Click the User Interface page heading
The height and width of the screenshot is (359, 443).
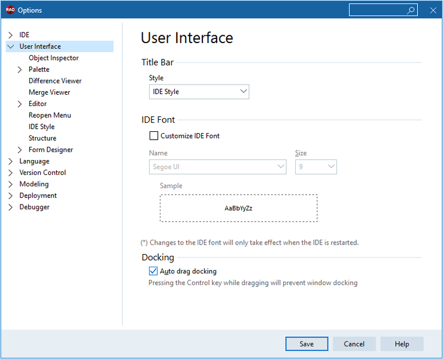click(187, 38)
